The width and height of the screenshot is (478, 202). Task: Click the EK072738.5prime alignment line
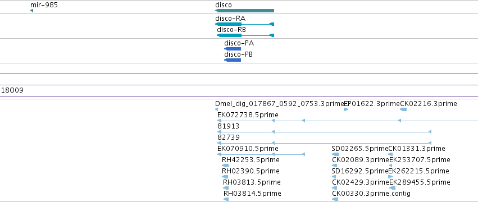pos(348,121)
